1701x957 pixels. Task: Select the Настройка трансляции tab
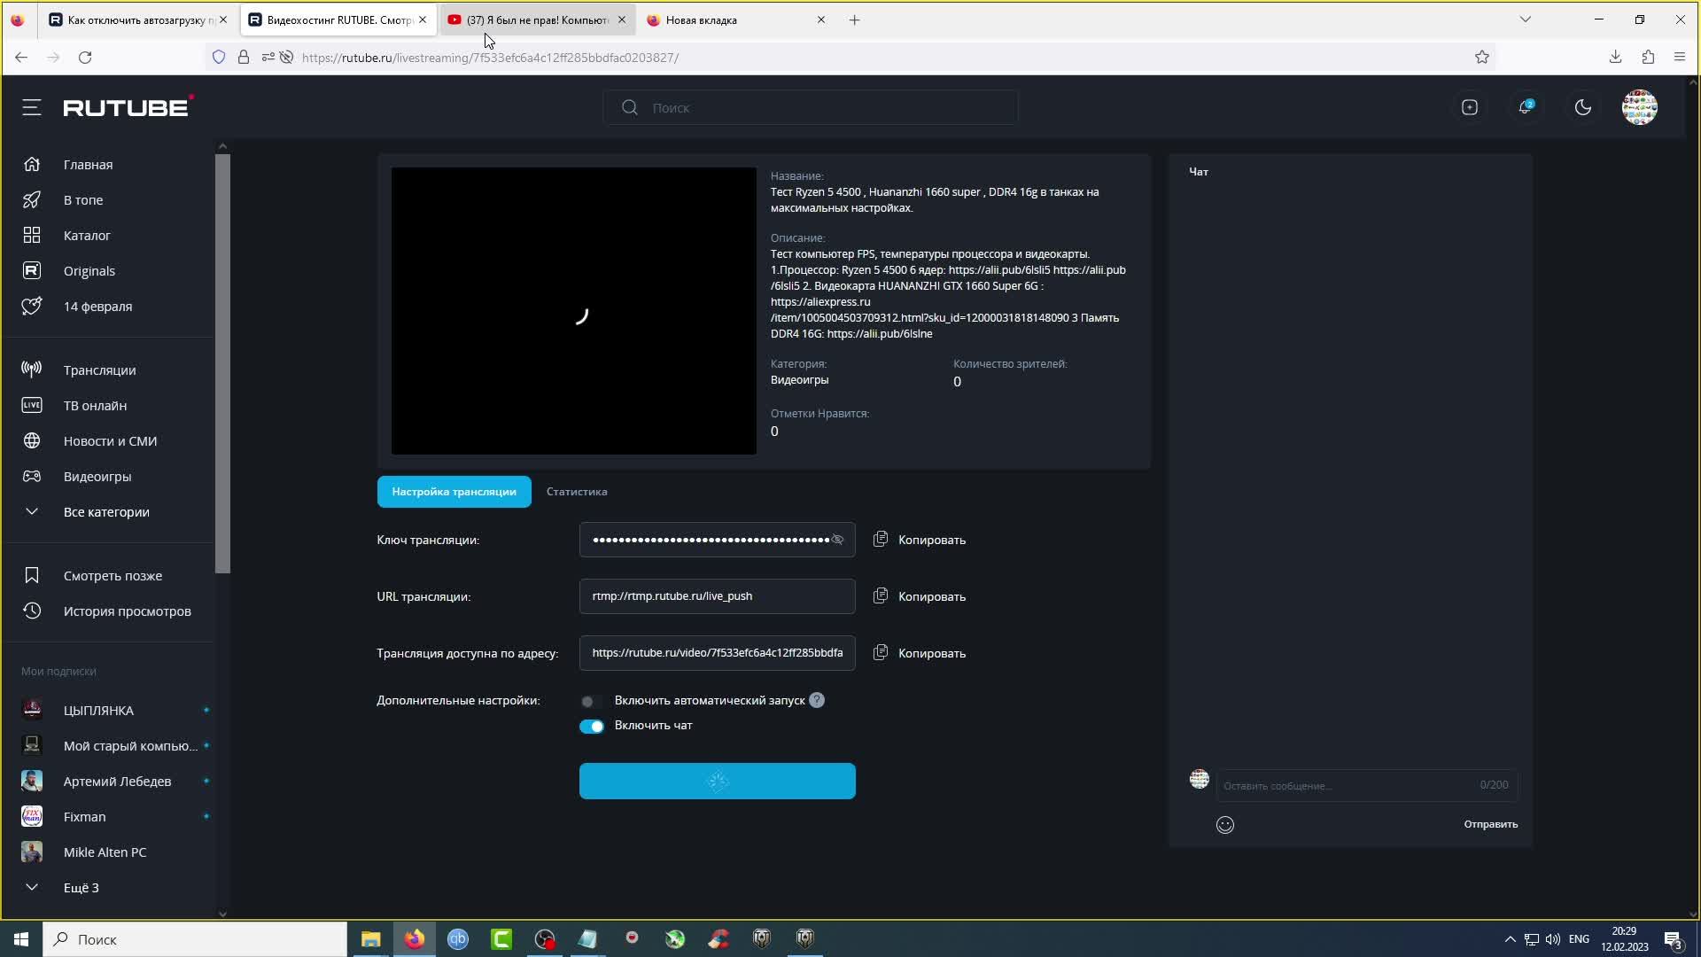454,492
